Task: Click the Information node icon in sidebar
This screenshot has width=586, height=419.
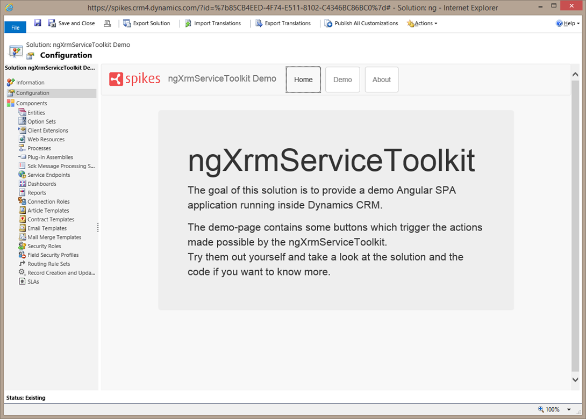Action: click(x=10, y=82)
